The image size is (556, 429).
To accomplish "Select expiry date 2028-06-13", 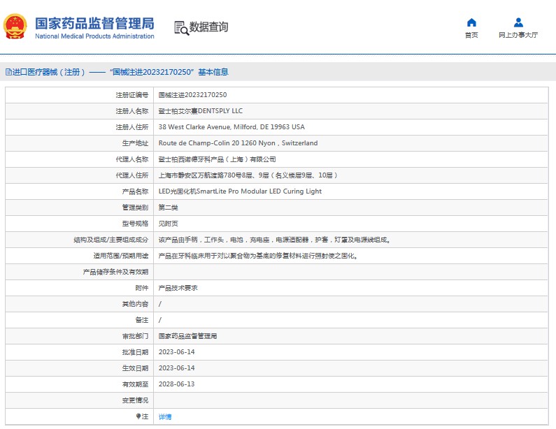I will click(176, 384).
